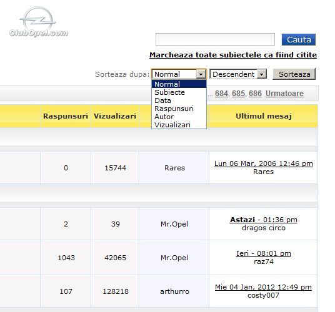
Task: Pick the Data sort option
Action: [x=179, y=100]
